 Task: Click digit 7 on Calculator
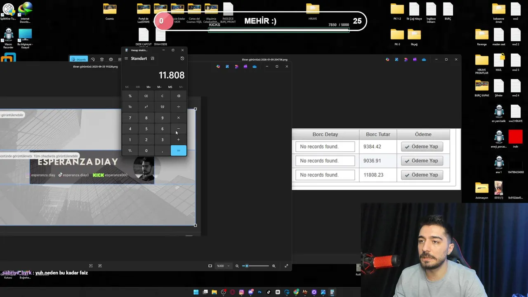coord(130,118)
